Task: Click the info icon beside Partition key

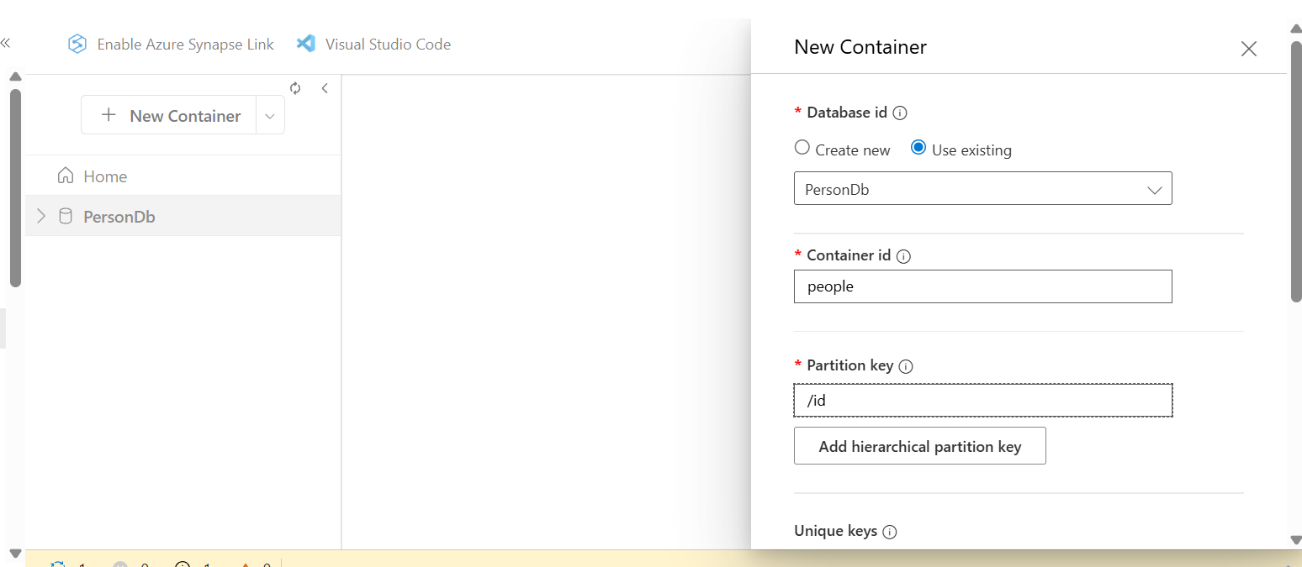Action: point(906,366)
